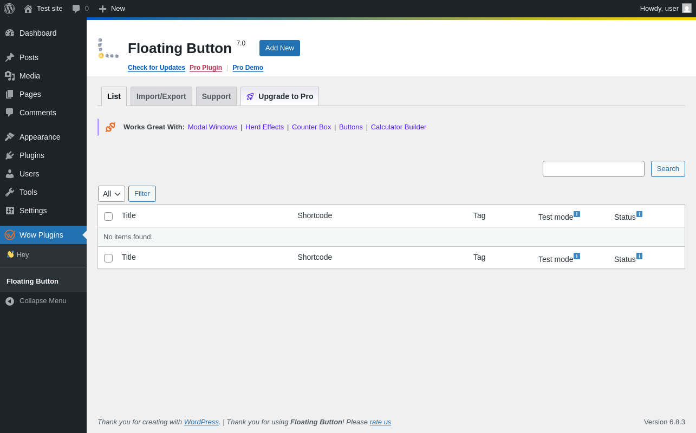Check the select-all checkbox in table footer
Viewport: 696px width, 433px height.
[108, 258]
